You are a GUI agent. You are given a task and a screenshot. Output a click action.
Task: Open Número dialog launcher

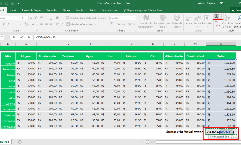click(x=135, y=31)
